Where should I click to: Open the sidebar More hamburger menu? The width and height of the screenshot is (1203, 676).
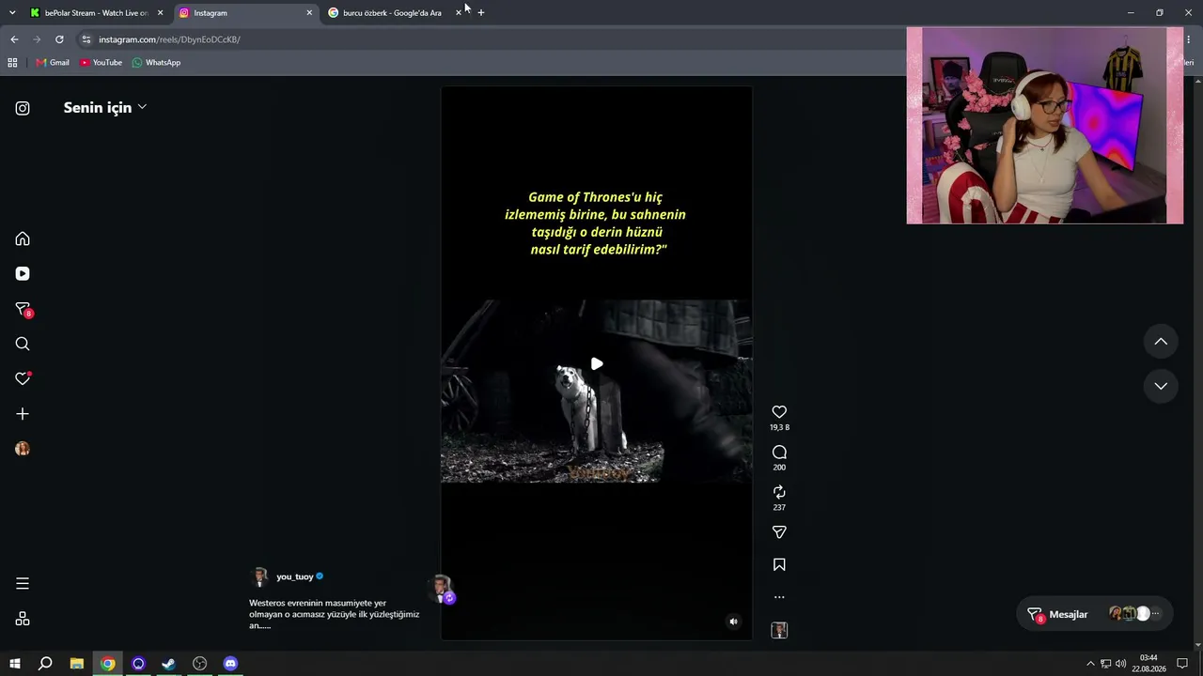pyautogui.click(x=23, y=584)
